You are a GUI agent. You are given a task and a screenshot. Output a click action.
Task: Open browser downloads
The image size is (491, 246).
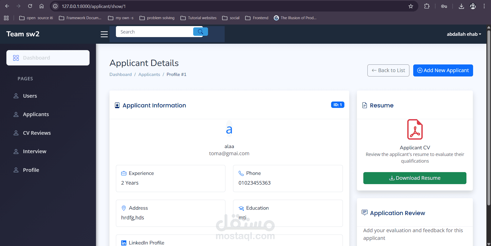[461, 6]
